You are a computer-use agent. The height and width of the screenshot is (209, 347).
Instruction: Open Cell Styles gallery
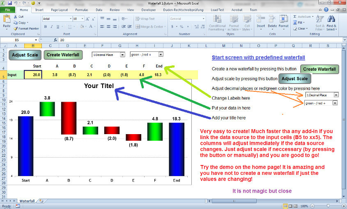pyautogui.click(x=247, y=23)
